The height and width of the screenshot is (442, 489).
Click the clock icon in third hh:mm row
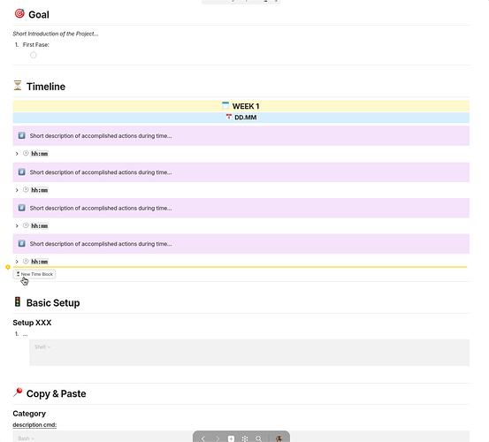[26, 225]
